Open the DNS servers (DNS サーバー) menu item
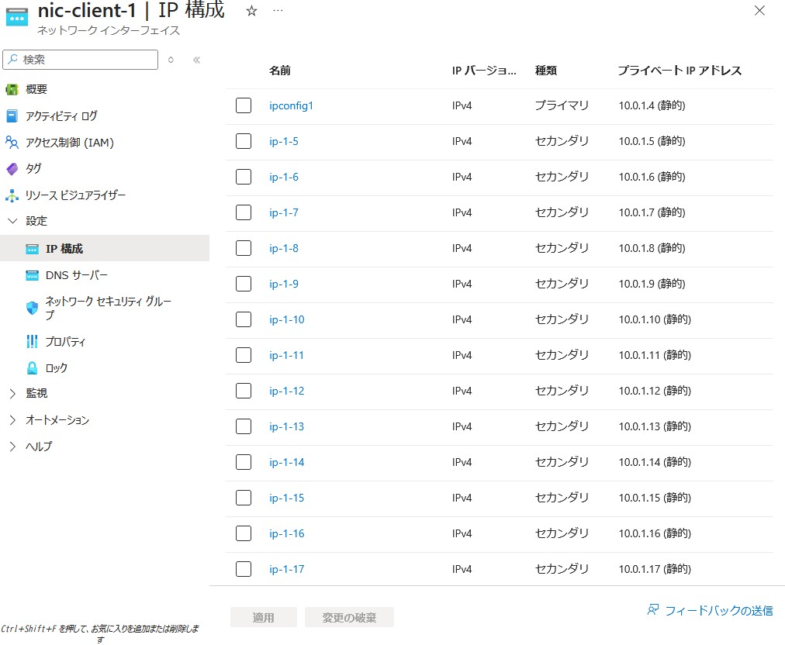 coord(77,276)
